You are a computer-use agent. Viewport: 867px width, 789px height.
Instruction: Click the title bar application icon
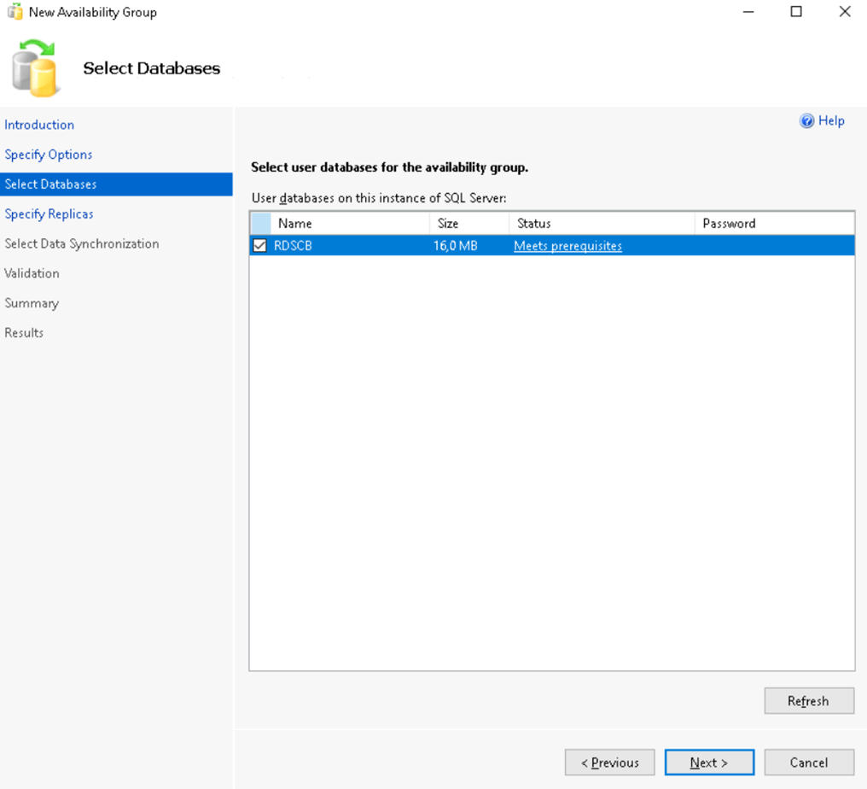pyautogui.click(x=15, y=12)
